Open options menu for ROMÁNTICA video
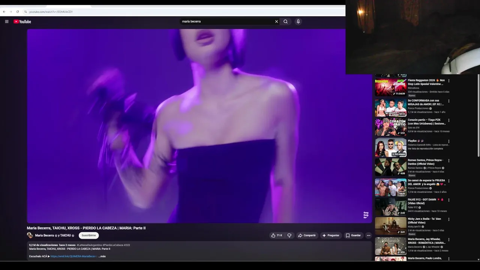 (x=449, y=240)
